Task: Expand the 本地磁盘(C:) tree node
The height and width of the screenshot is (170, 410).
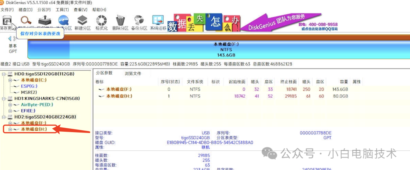Action: point(10,80)
